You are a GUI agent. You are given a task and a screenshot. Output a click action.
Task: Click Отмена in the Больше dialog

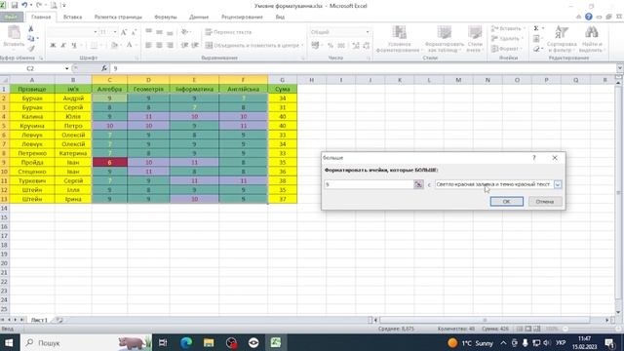point(544,202)
